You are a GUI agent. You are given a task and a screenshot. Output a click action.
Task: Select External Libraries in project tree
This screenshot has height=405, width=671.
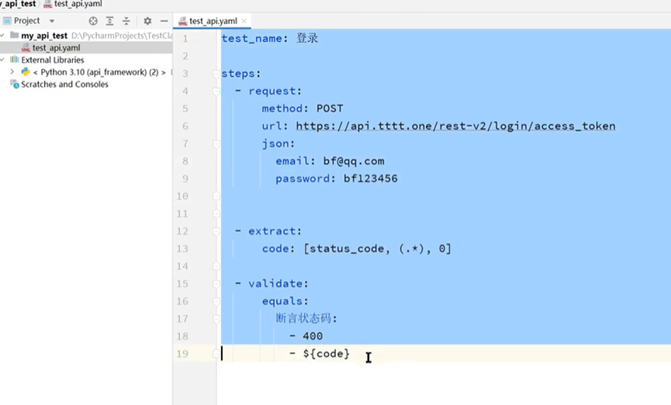53,60
